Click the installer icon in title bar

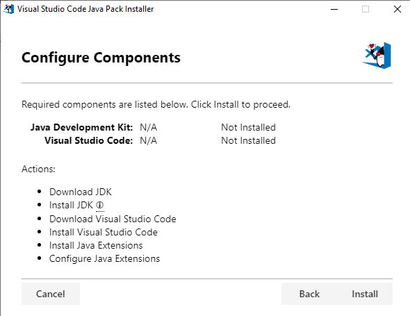(8, 9)
